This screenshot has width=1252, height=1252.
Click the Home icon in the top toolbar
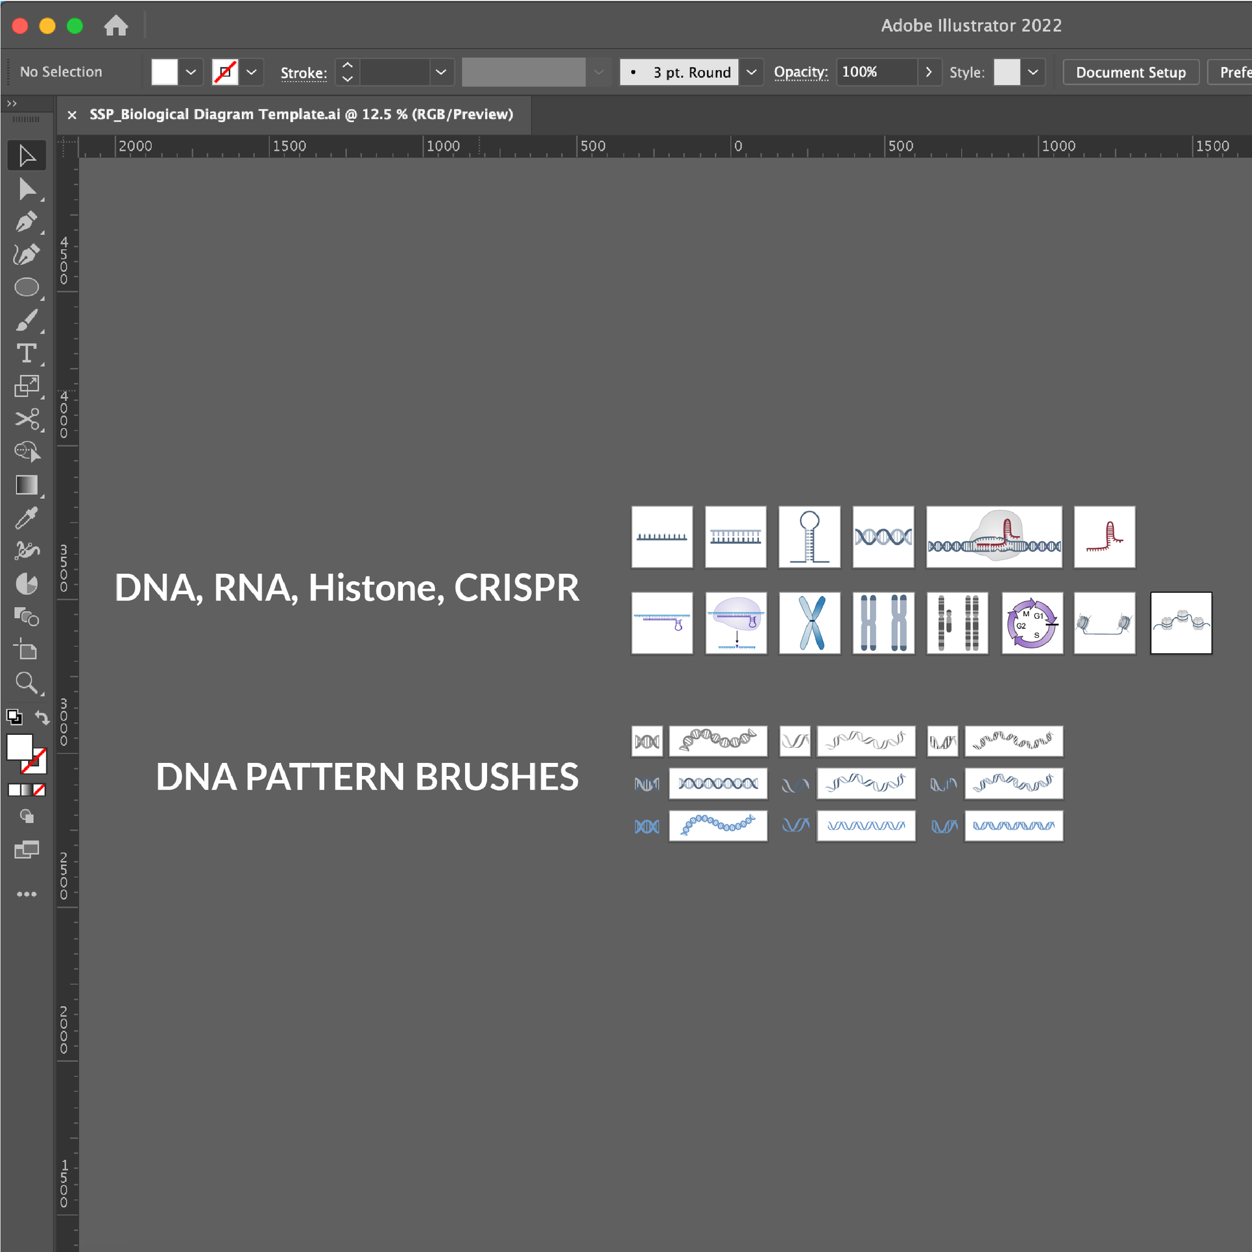point(116,25)
